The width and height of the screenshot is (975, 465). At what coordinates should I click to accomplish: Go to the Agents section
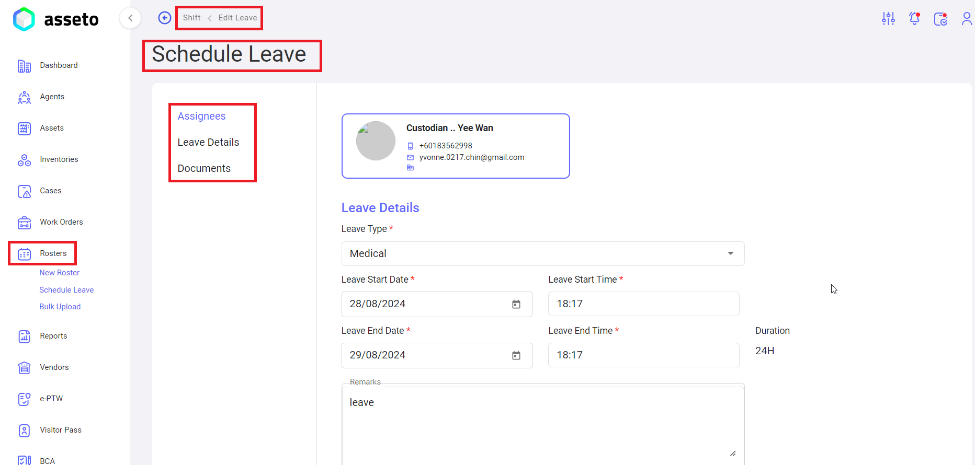coord(52,97)
